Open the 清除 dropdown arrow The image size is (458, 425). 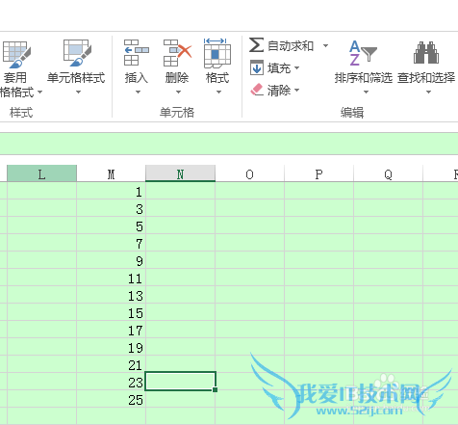(x=296, y=90)
